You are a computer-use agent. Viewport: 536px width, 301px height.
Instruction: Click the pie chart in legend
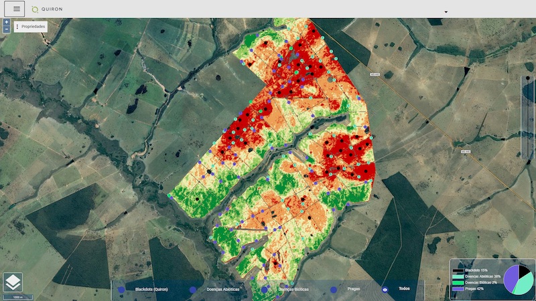[x=519, y=280]
